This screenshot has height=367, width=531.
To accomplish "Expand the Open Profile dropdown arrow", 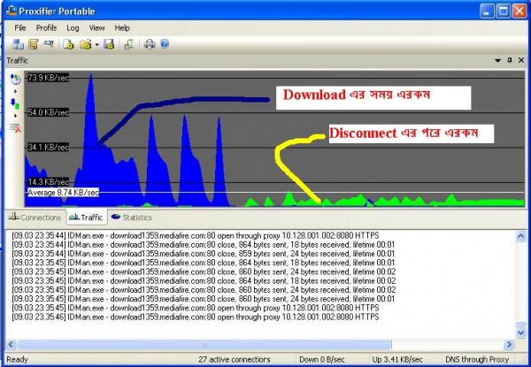I will click(96, 44).
